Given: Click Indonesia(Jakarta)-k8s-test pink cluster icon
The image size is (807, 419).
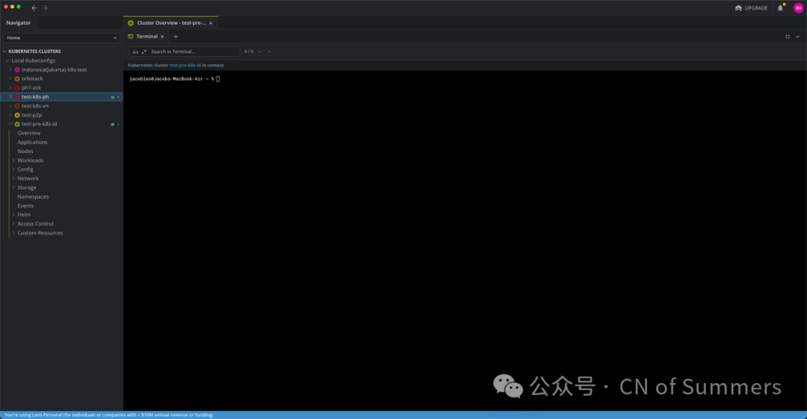Looking at the screenshot, I should pos(17,69).
